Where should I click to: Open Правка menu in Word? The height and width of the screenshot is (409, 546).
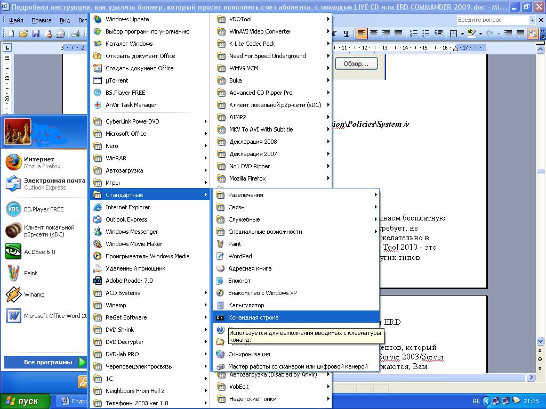[42, 20]
